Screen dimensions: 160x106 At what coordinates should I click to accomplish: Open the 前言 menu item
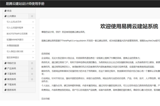tap(19, 11)
